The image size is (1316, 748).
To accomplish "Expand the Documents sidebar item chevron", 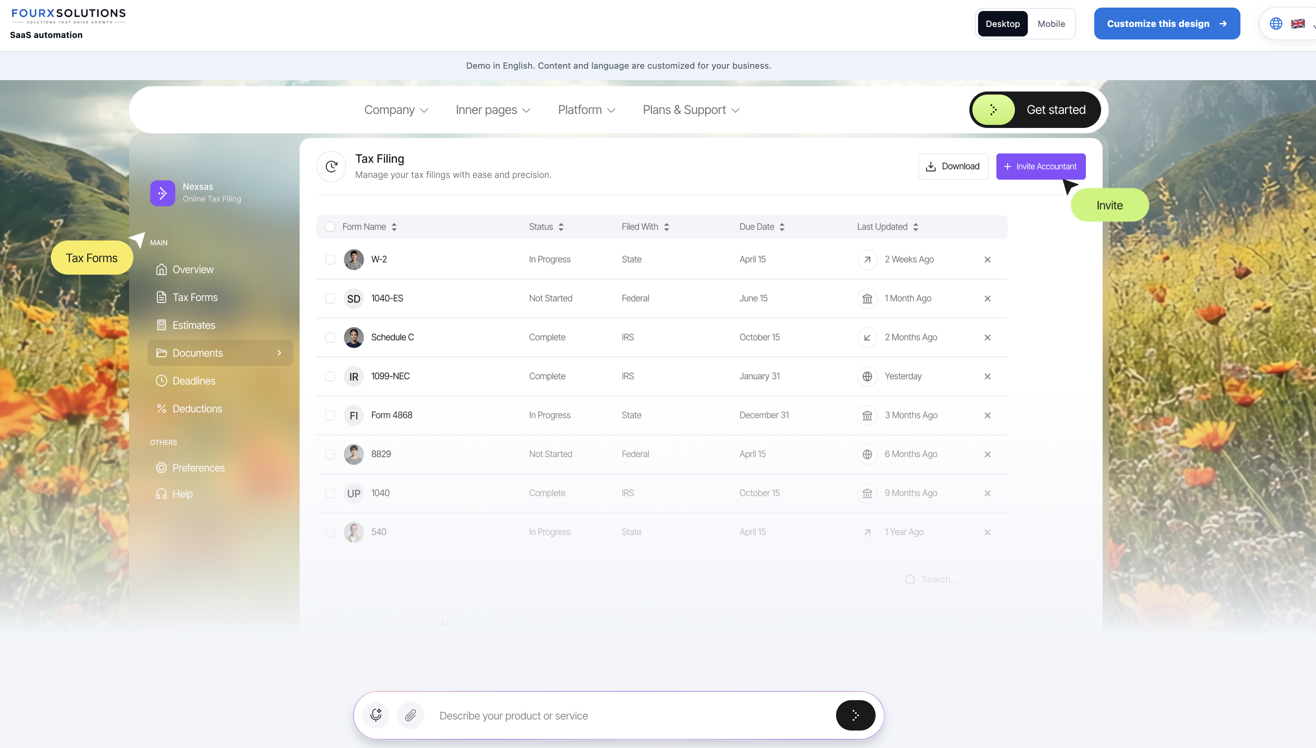I will pyautogui.click(x=279, y=353).
